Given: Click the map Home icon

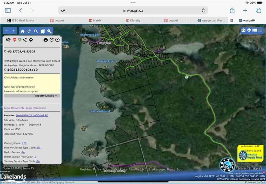Looking at the screenshot, I should tap(23, 31).
